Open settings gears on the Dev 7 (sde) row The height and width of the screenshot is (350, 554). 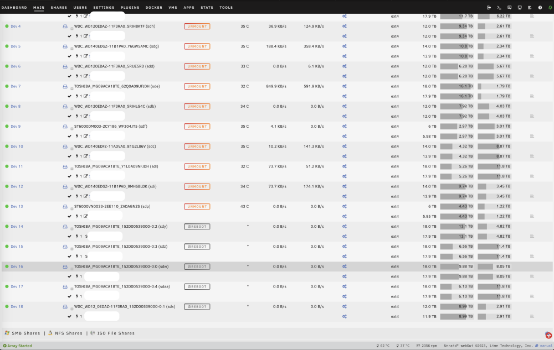point(345,86)
